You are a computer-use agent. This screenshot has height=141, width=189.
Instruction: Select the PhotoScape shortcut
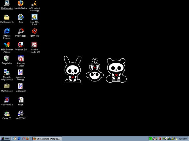[20, 33]
